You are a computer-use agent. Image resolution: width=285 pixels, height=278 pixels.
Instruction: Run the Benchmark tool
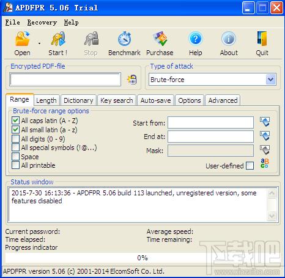[124, 39]
